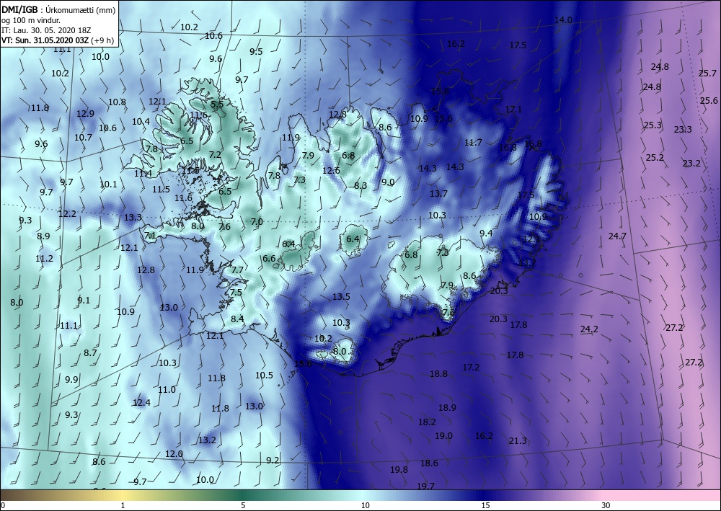Viewport: 721px width, 511px height.
Task: Select the 8.7 value label
Action: [x=90, y=353]
